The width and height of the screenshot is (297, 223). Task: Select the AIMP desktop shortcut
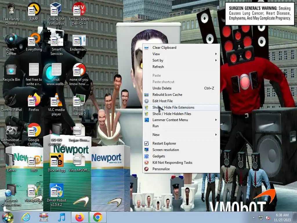tap(34, 12)
